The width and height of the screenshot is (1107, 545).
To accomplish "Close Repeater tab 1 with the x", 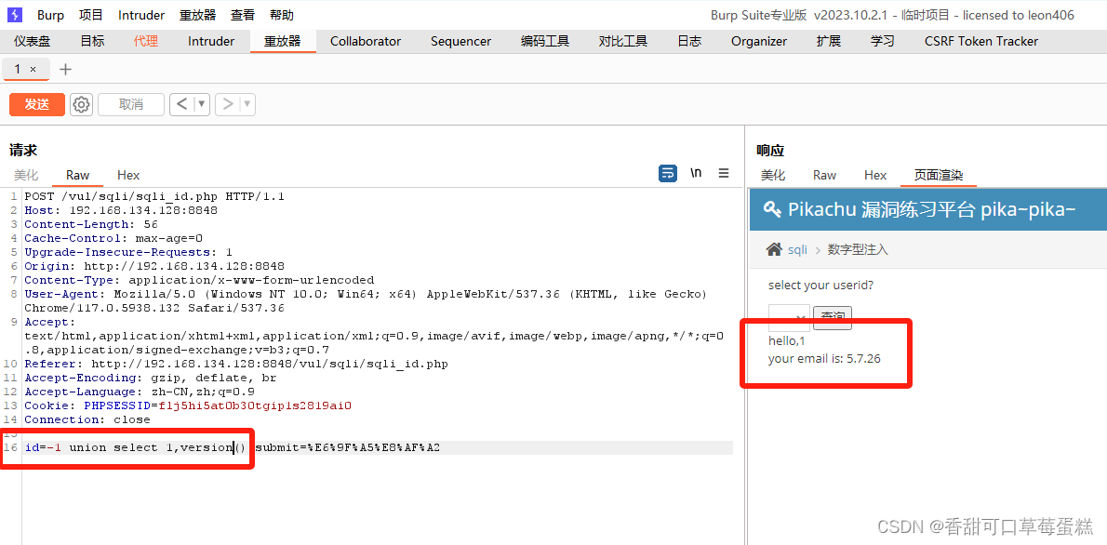I will (x=33, y=69).
